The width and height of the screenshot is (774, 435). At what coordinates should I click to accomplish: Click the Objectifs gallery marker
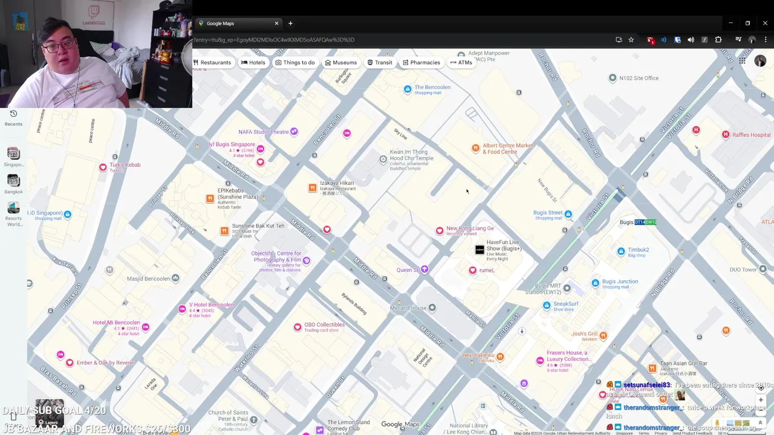(x=306, y=261)
